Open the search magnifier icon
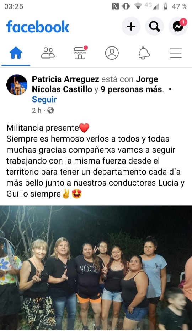Screen dimensions: 192x331 pyautogui.click(x=155, y=27)
